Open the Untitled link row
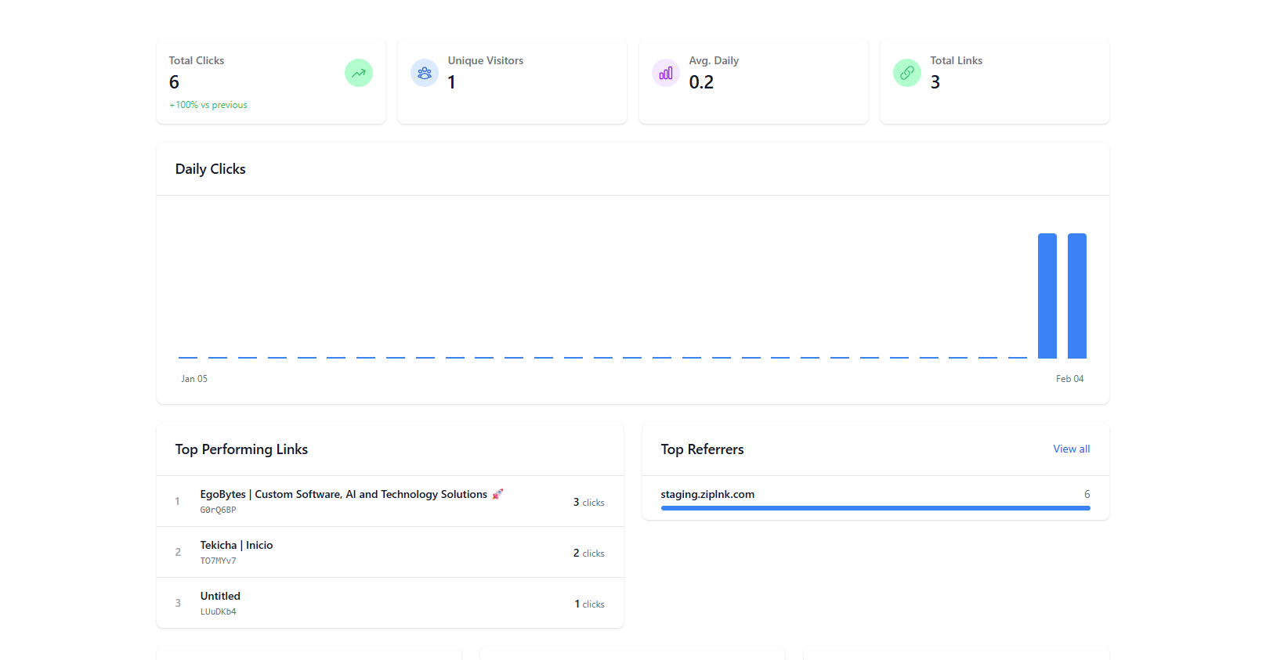Viewport: 1266px width, 660px height. point(390,603)
